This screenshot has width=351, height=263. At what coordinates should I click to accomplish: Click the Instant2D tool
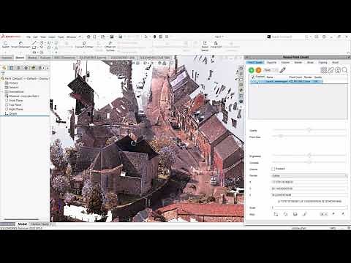click(x=216, y=45)
